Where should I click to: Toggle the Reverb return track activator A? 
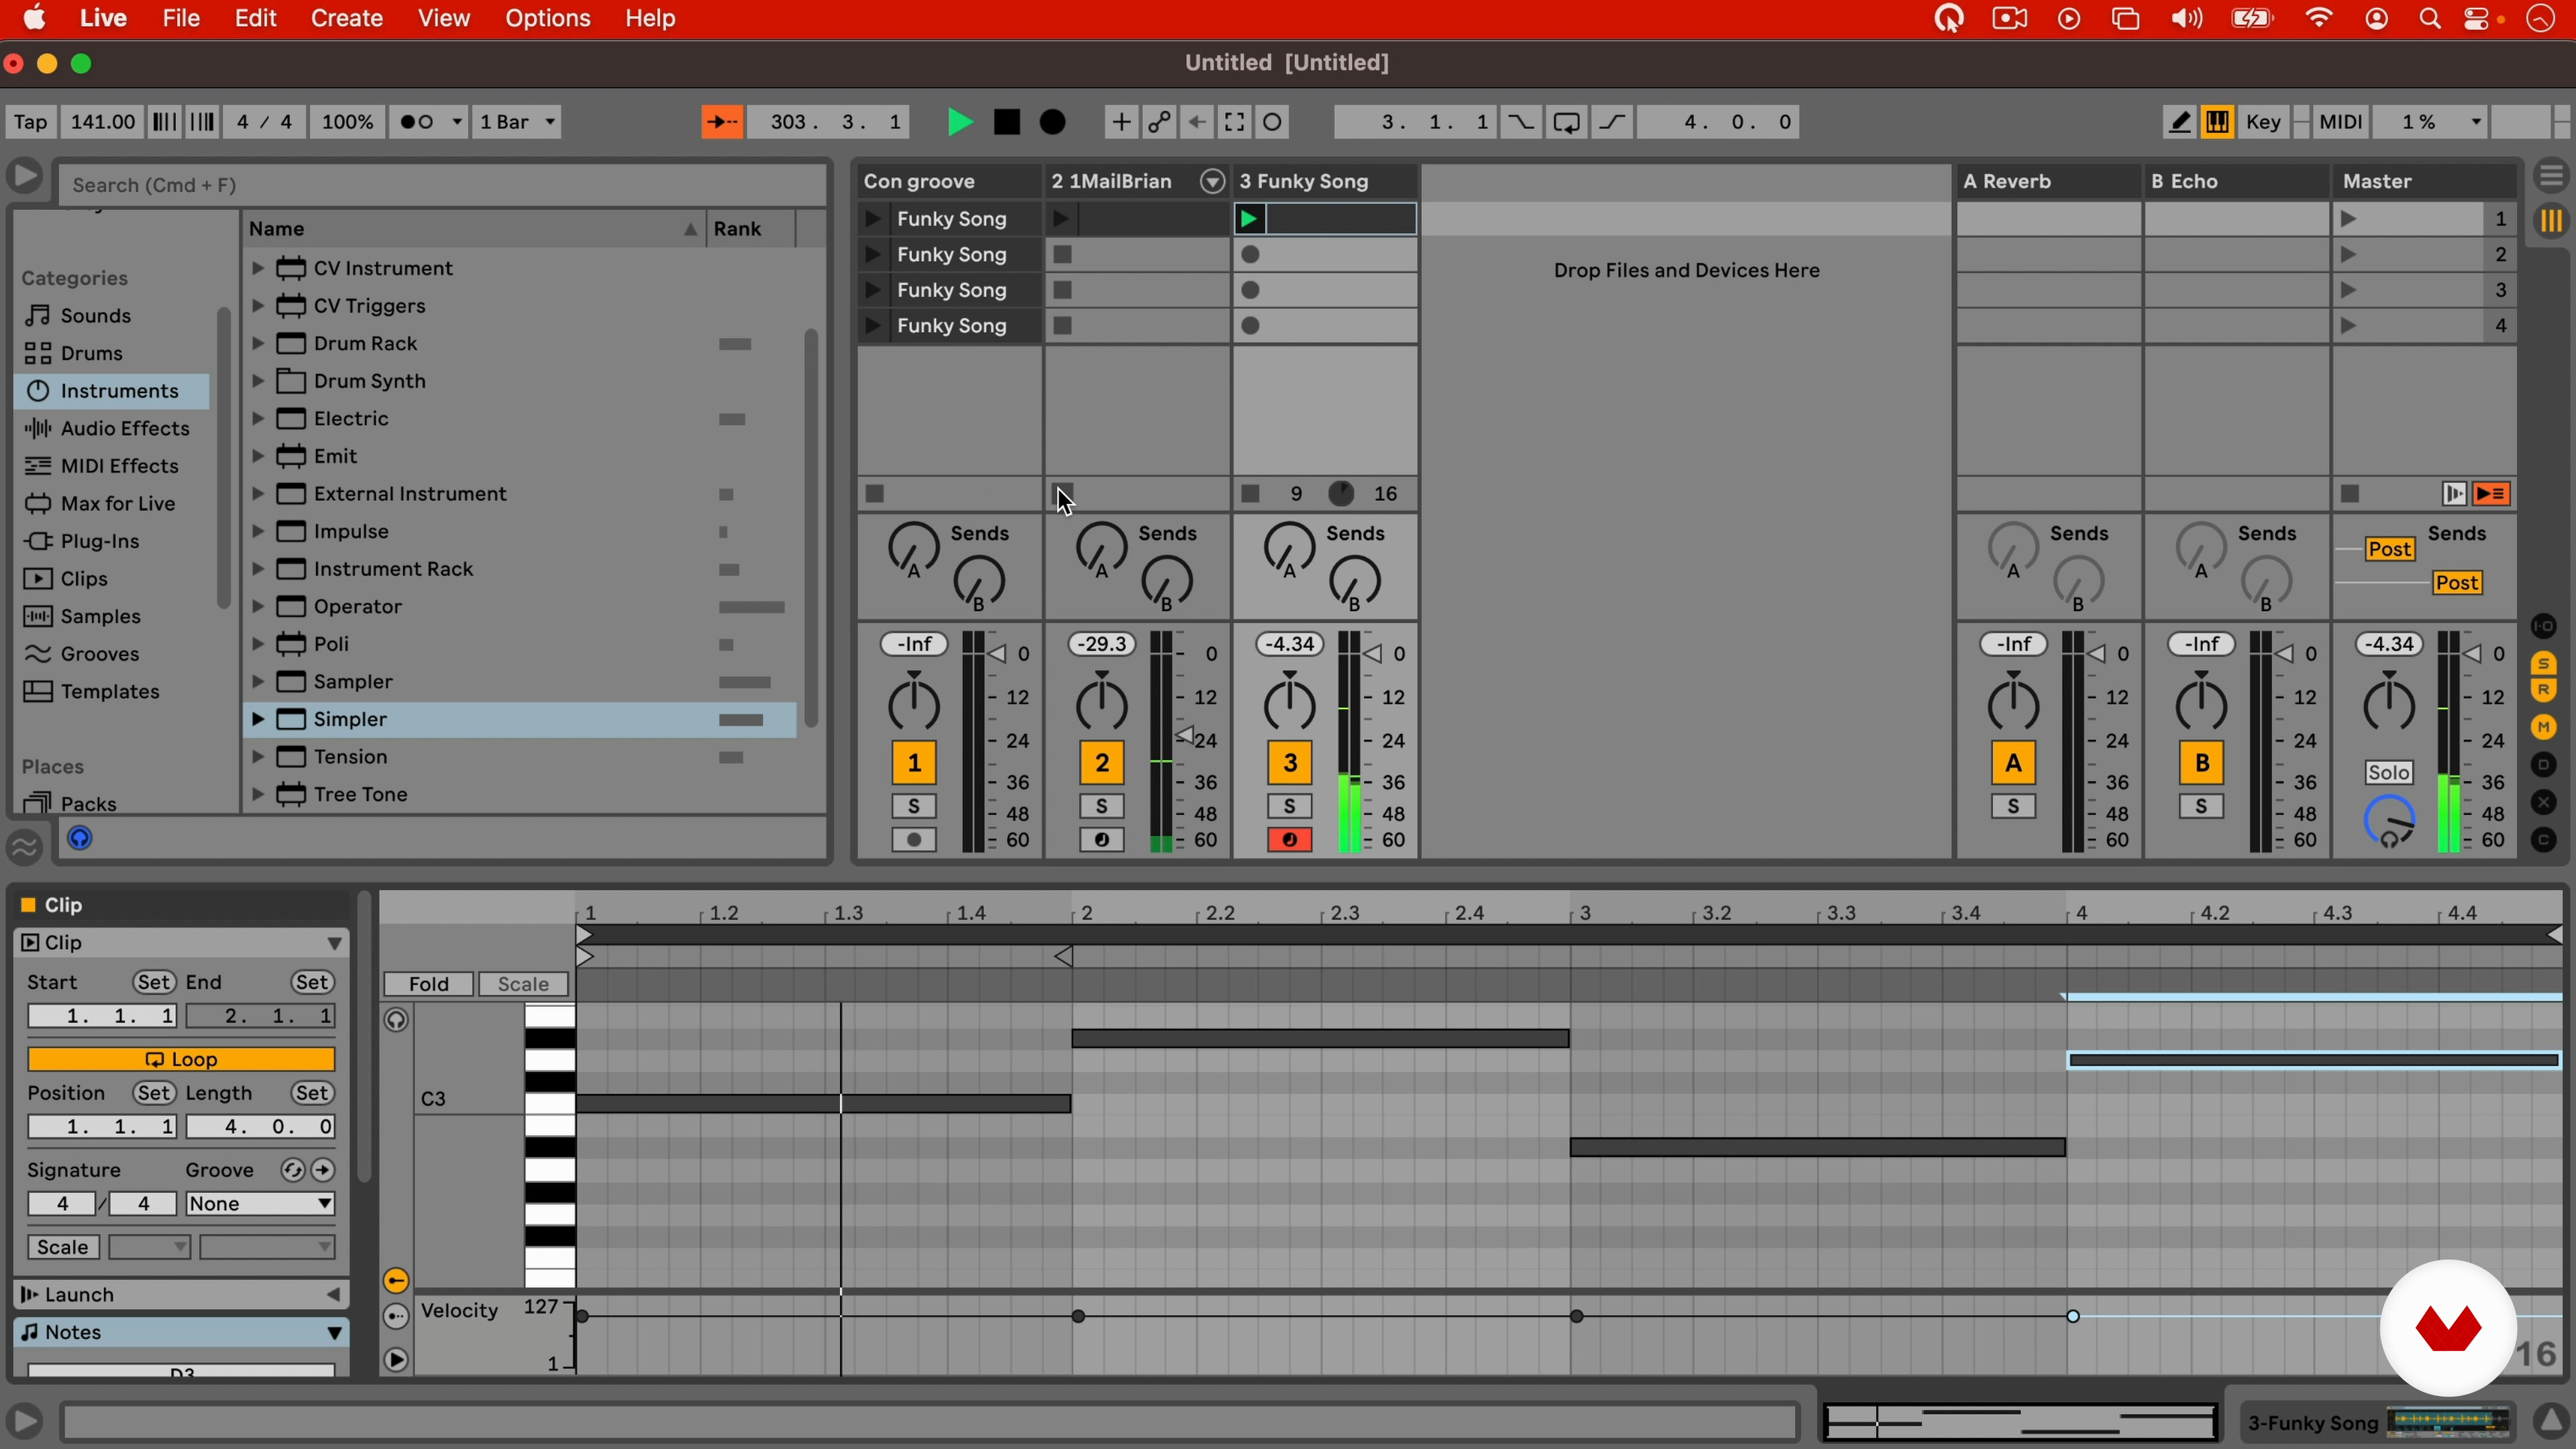tap(2014, 763)
